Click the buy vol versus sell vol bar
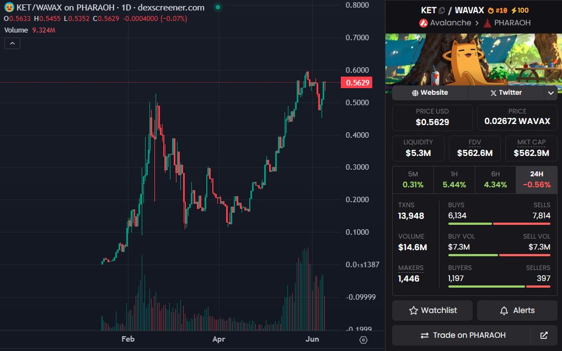Screen dimensions: 562x351 (x=499, y=255)
